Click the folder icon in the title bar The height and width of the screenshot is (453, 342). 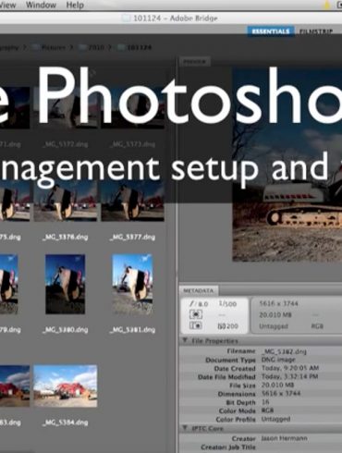point(126,18)
